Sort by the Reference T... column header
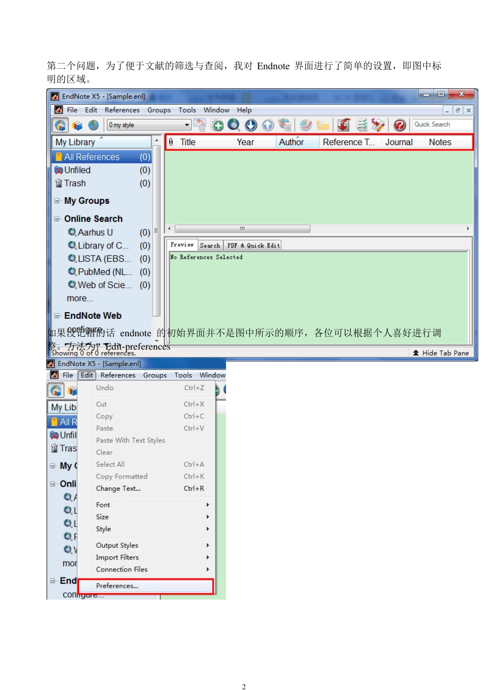 coord(350,142)
